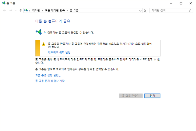Click the forward navigation arrow
Screen dimensions: 196x131
[x=11, y=10]
